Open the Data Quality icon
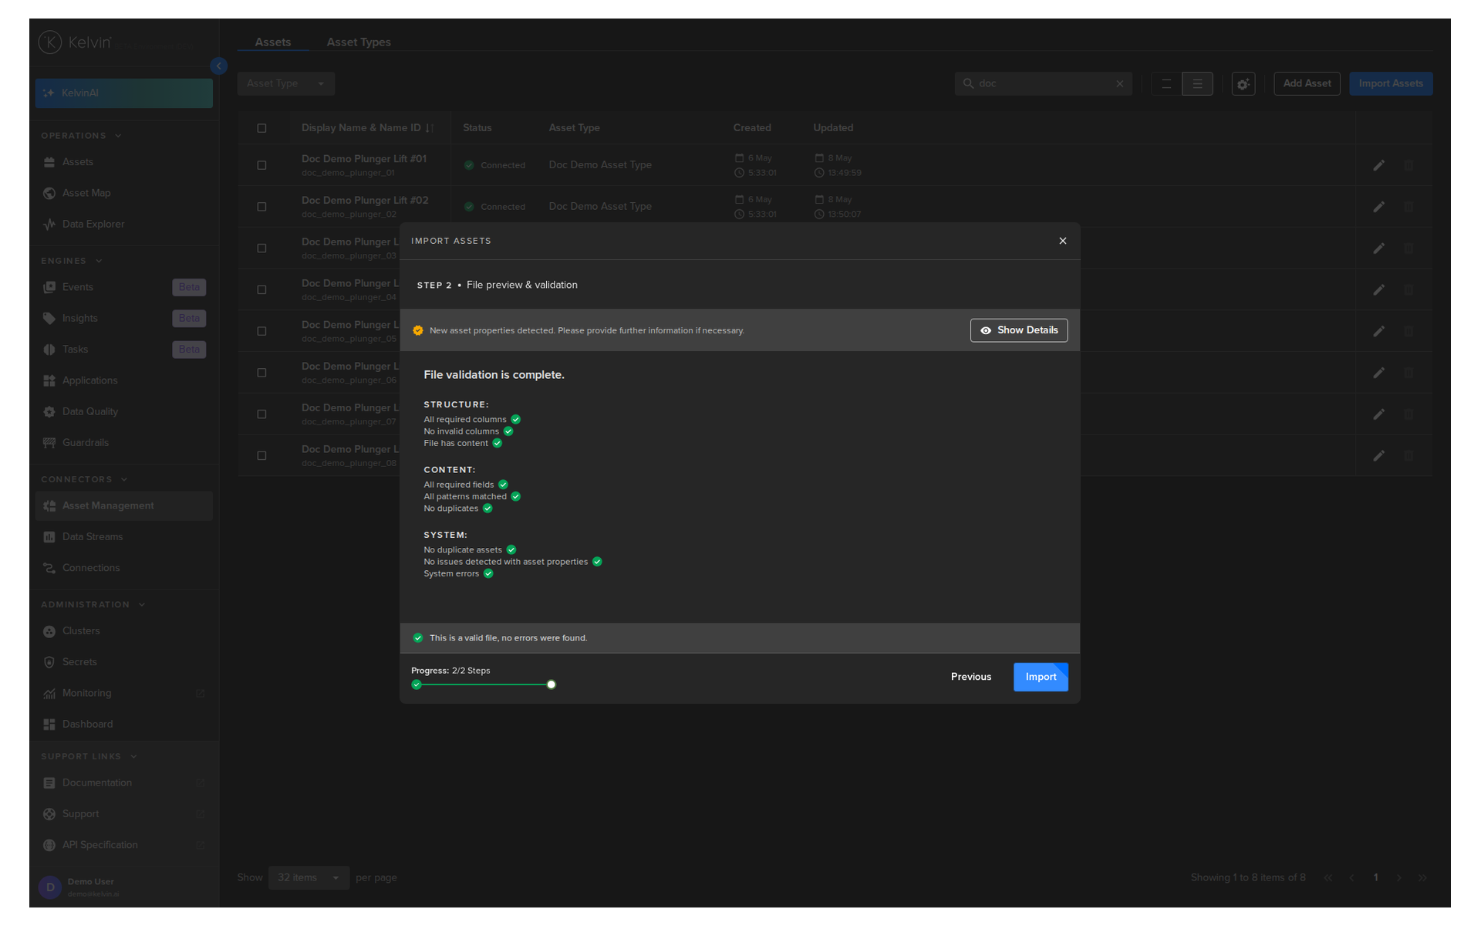 point(49,412)
